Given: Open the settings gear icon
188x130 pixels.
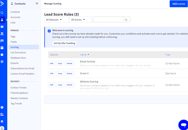Looking at the screenshot, I should 2,121.
